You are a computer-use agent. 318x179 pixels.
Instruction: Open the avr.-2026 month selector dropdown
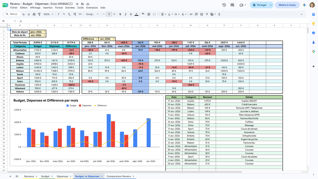point(113,39)
